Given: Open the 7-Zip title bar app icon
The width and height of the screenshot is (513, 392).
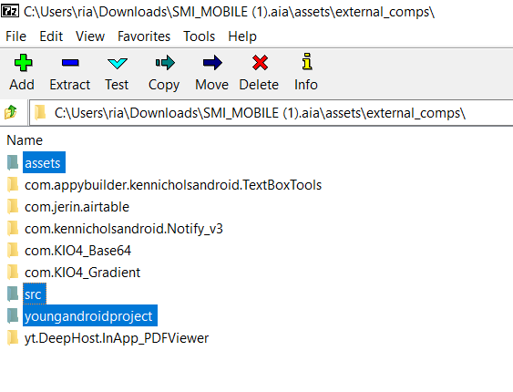Looking at the screenshot, I should 10,12.
